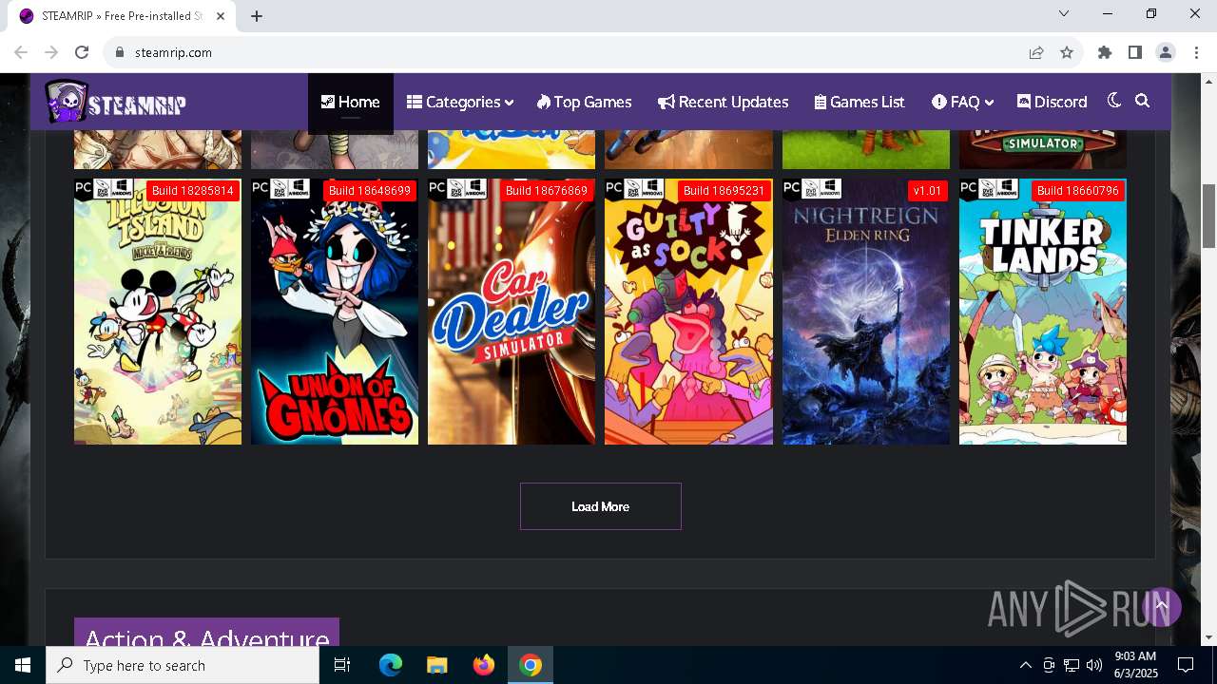
Task: Open volume control in tray
Action: pos(1094,665)
